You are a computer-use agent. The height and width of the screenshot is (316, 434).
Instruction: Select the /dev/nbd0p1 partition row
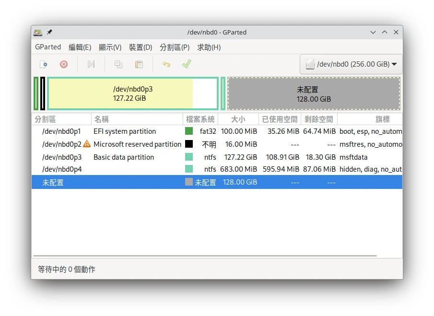pos(217,131)
